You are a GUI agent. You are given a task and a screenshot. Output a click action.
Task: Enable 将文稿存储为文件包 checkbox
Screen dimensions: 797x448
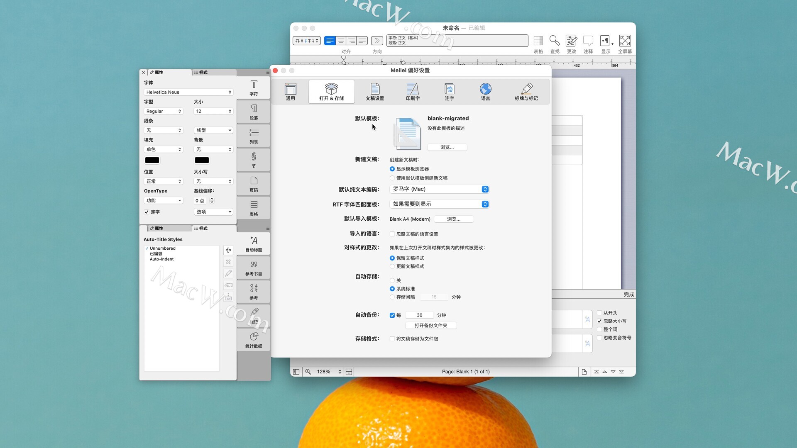click(392, 339)
